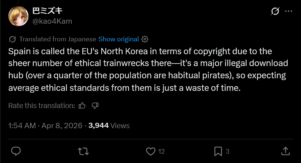This screenshot has height=163, width=301.
Task: Open the three-dot More options menu
Action: [x=288, y=11]
